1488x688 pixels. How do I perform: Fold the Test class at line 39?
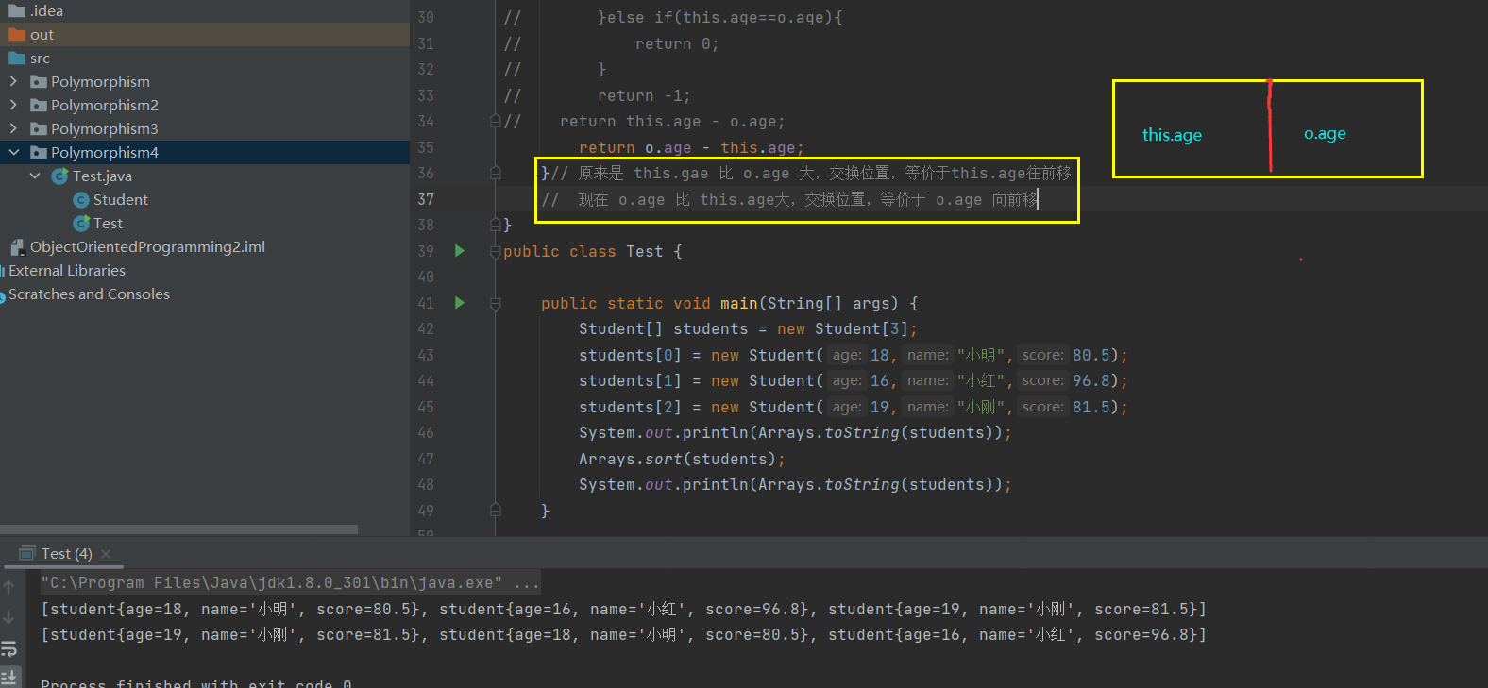click(495, 252)
